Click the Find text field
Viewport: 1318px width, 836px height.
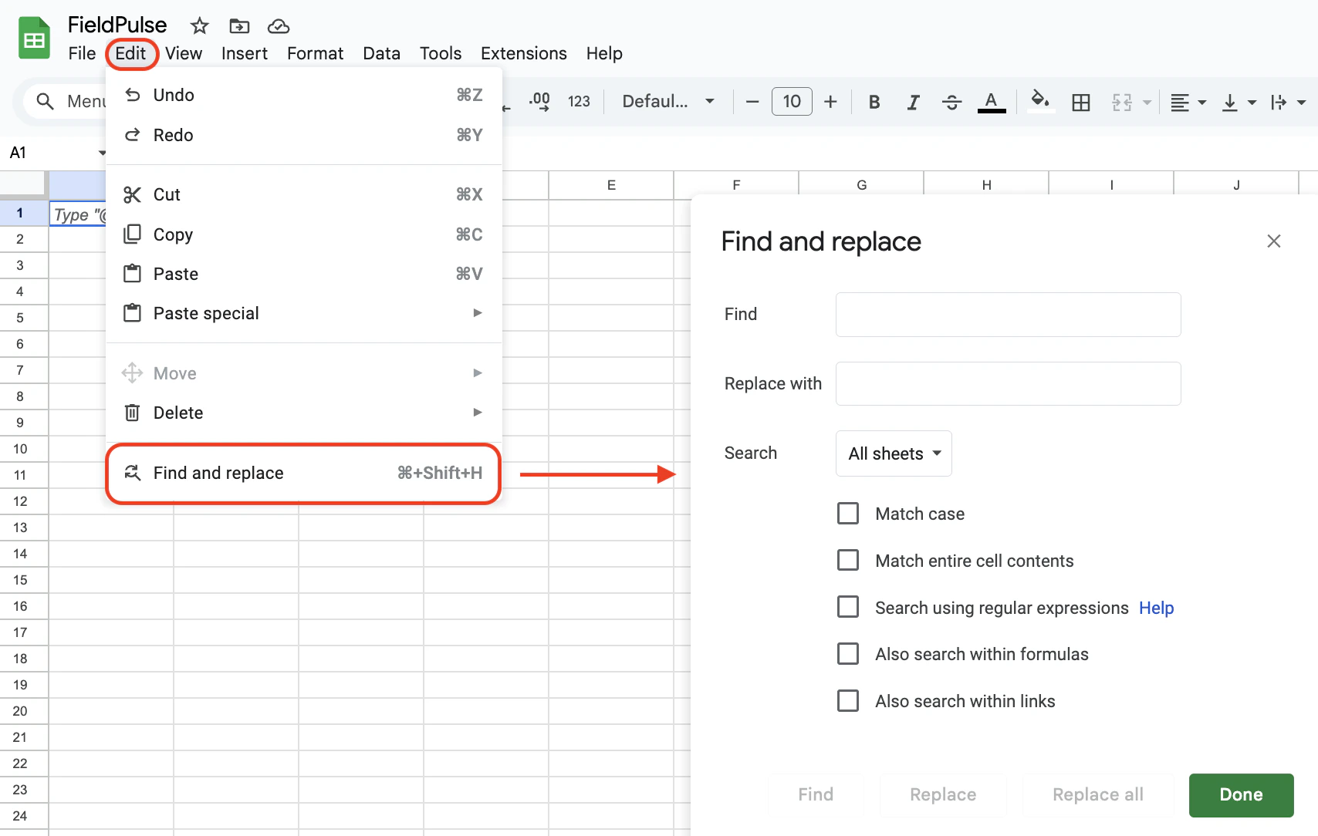1008,314
